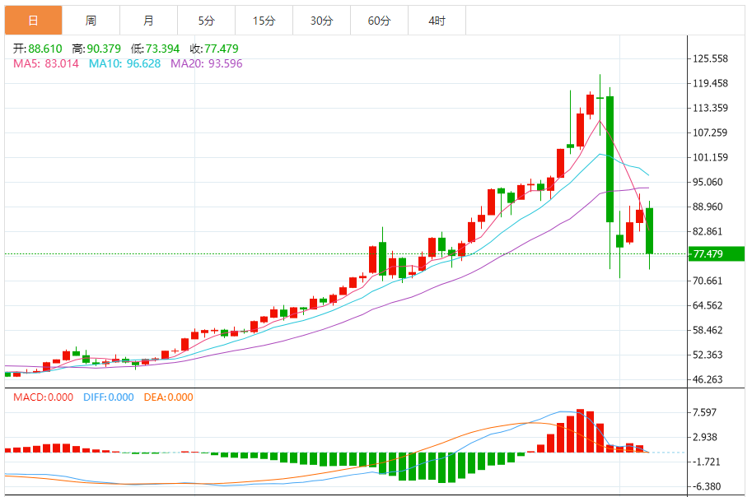Open the 月 monthly chart tab

tap(148, 21)
